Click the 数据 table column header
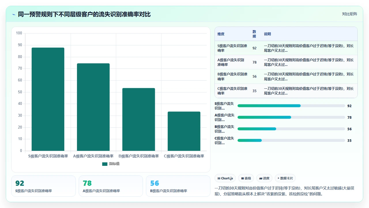The image size is (369, 208). [254, 34]
